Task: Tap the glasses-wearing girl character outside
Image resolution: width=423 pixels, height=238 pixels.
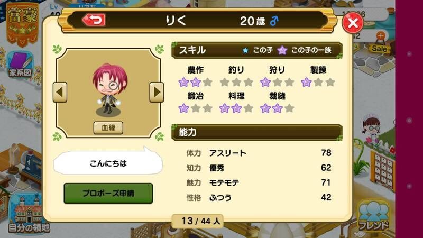Action: pos(372,128)
